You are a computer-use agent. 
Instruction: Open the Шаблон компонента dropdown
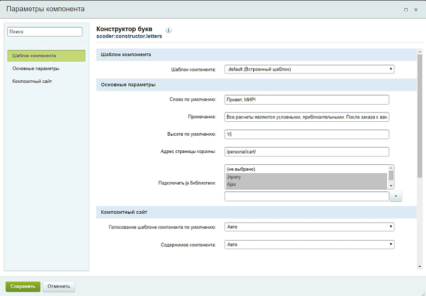[x=309, y=70]
